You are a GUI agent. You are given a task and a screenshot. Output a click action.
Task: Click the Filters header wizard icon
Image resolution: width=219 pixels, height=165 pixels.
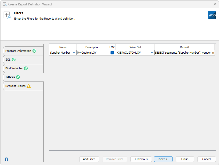pyautogui.click(x=7, y=15)
